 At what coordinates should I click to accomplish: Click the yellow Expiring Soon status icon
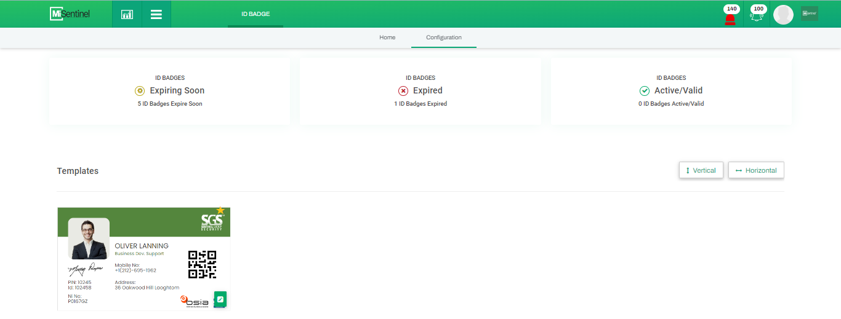coord(140,91)
